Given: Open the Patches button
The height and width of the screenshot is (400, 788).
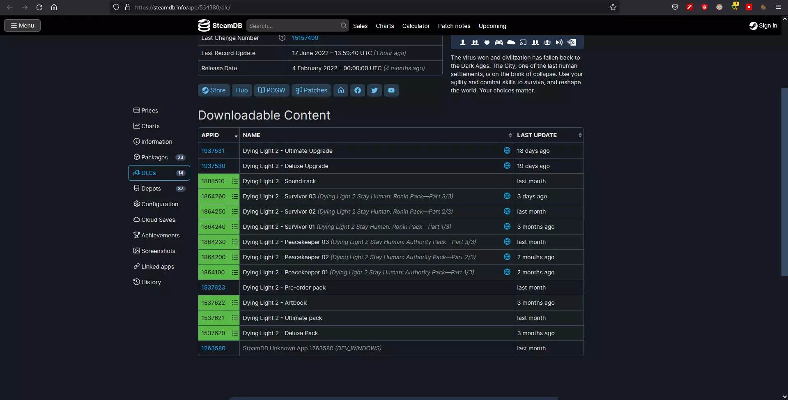Looking at the screenshot, I should click(311, 90).
